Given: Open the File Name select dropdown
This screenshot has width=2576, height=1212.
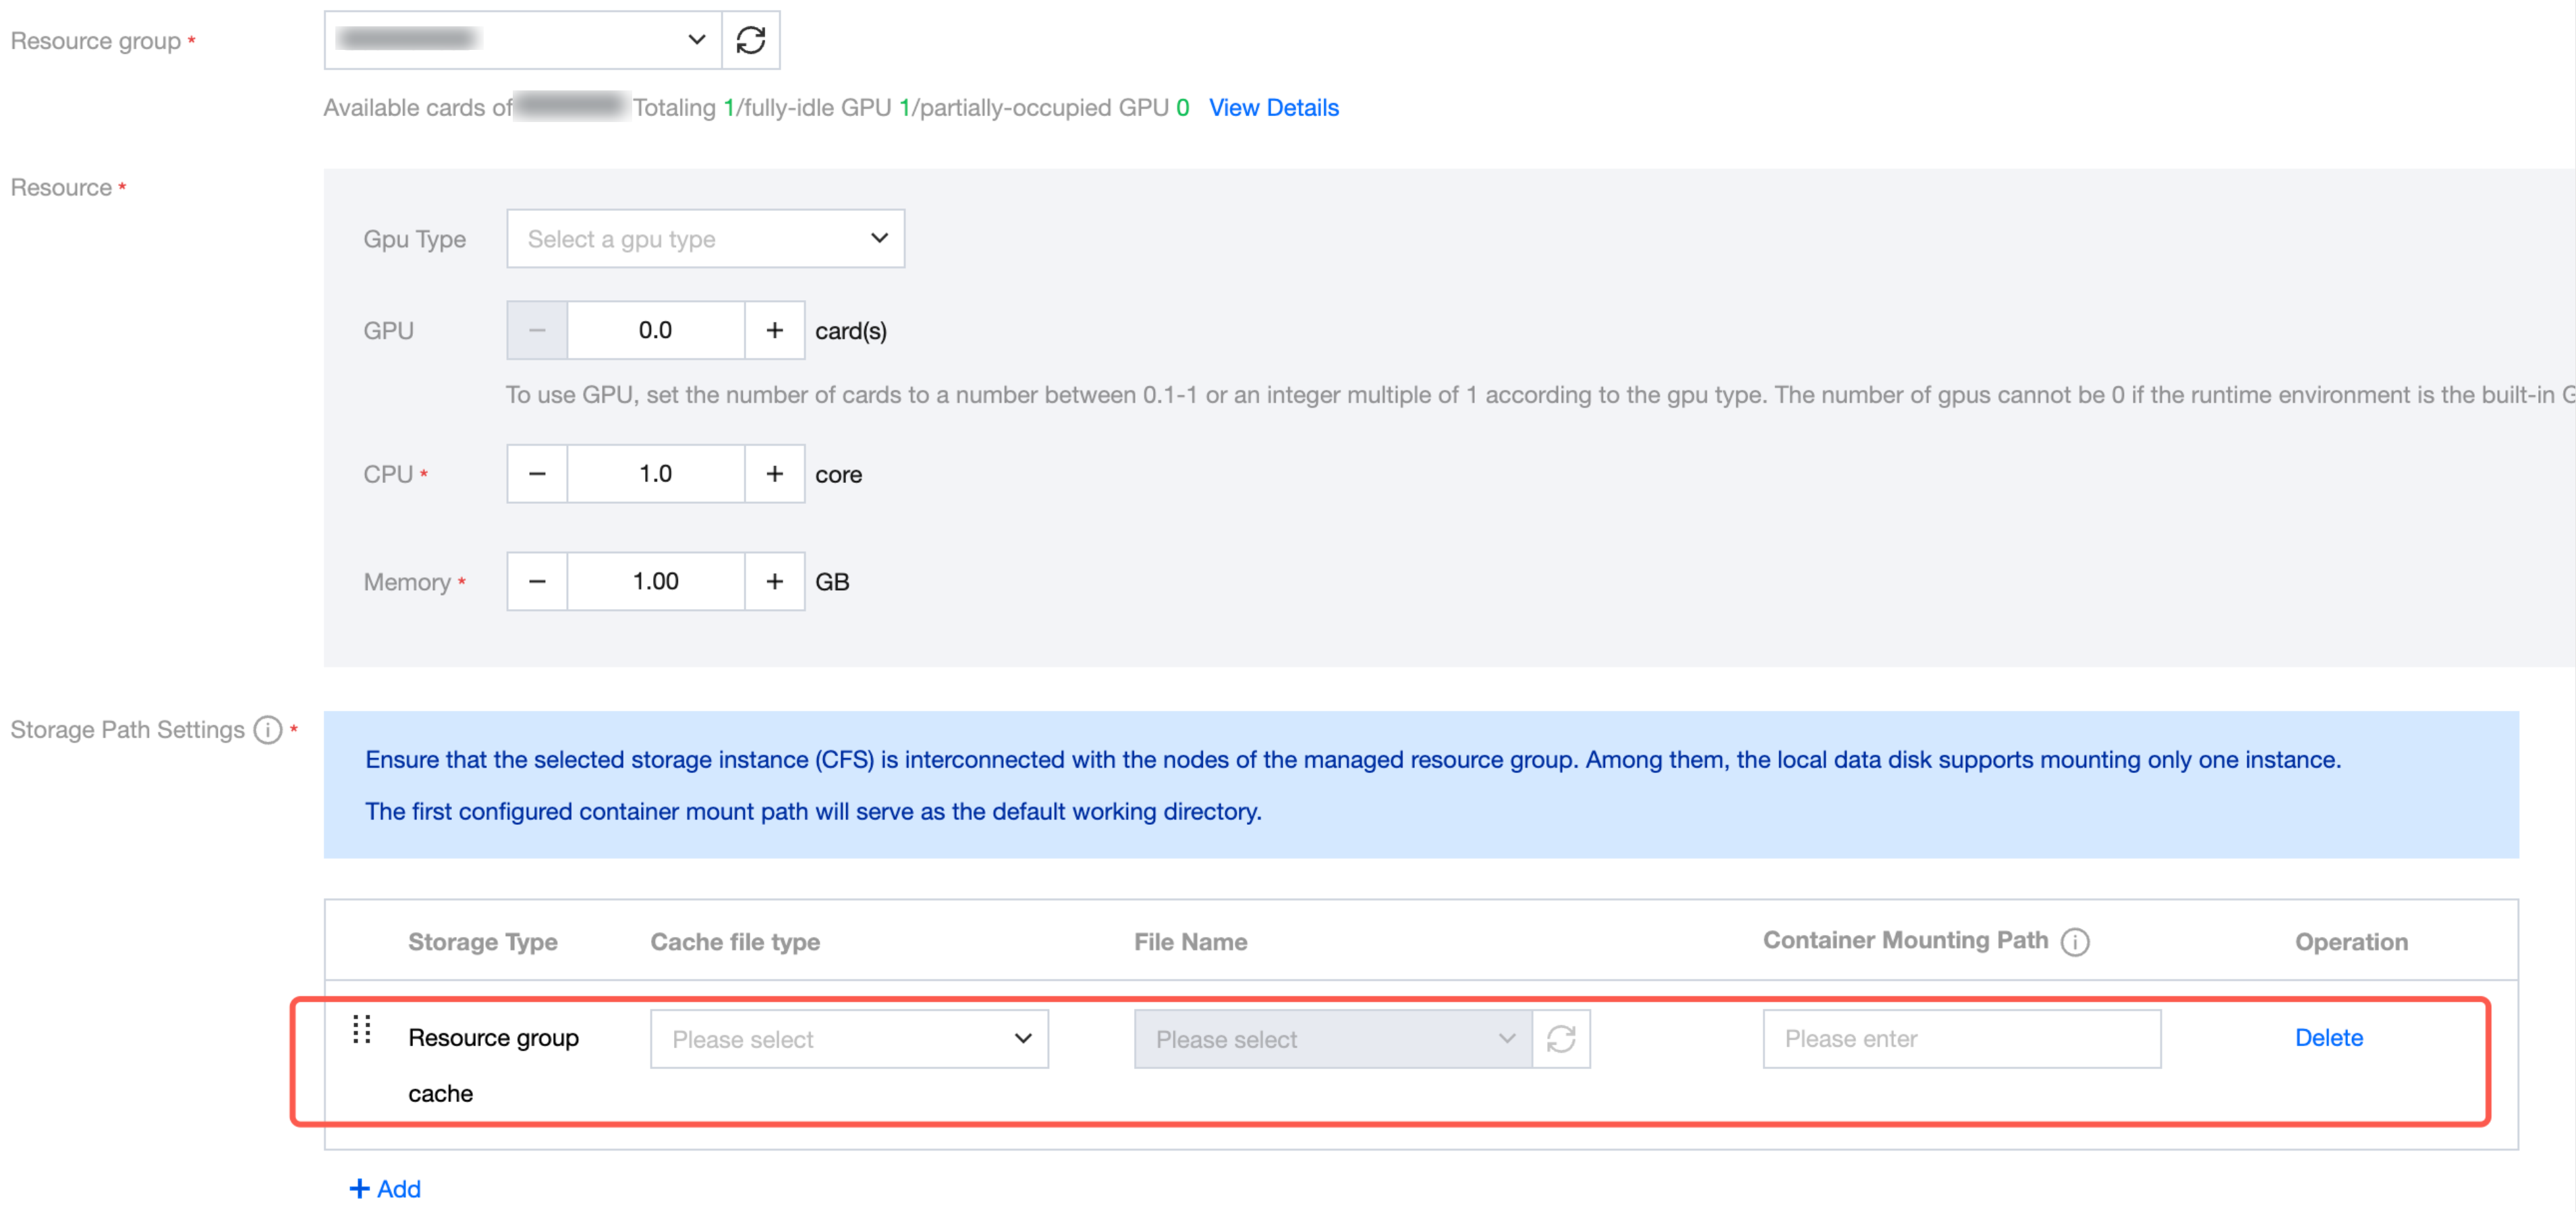Looking at the screenshot, I should point(1332,1038).
